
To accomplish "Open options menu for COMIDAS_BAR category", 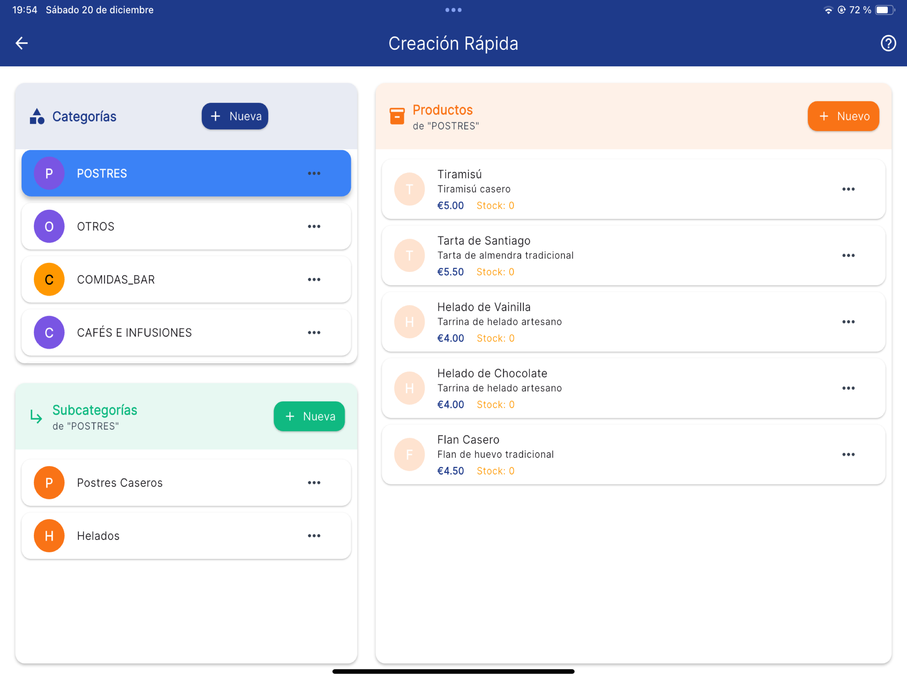I will click(314, 280).
